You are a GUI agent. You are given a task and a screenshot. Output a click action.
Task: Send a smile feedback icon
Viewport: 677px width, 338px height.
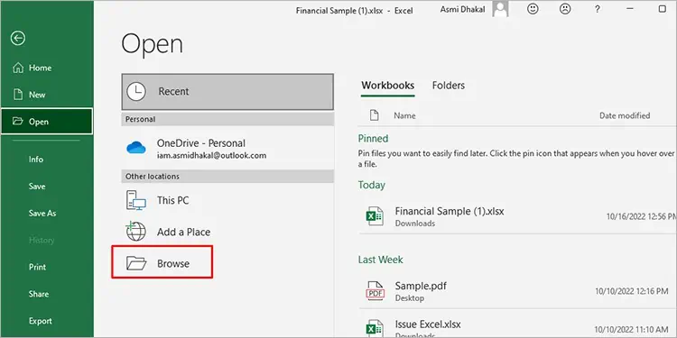[x=533, y=9]
